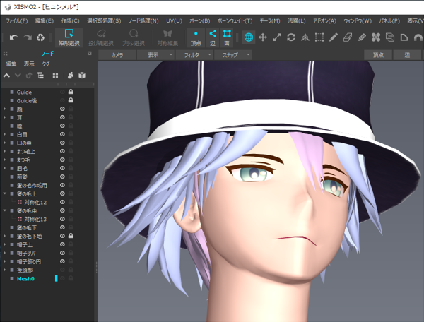The width and height of the screenshot is (424, 322).
Task: Click the axis gizmo tool icon
Action: pos(305,37)
